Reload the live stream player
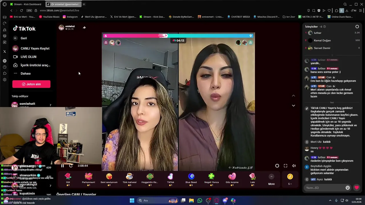The width and height of the screenshot is (365, 205). (71, 166)
